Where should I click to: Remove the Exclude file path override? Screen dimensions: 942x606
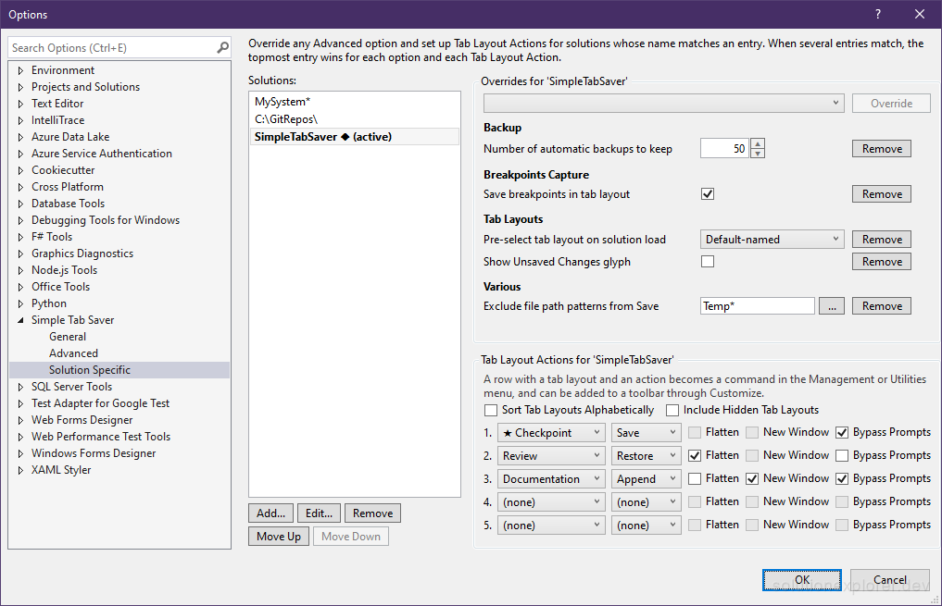(882, 306)
